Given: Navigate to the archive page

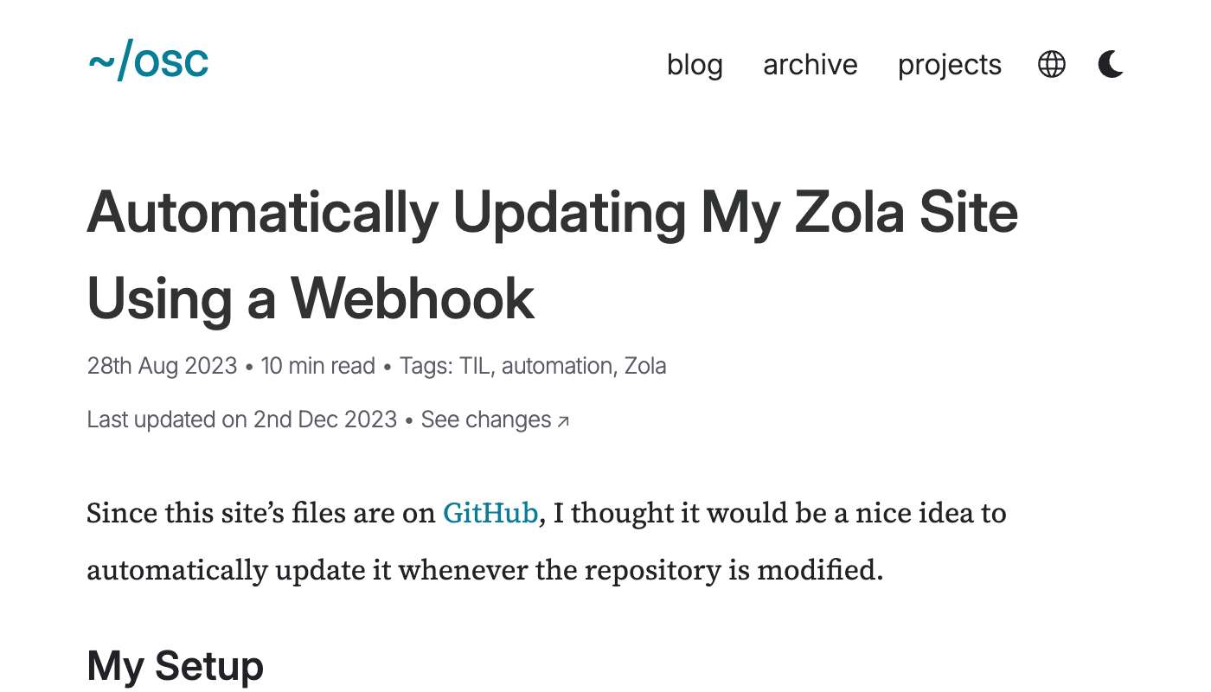Looking at the screenshot, I should pyautogui.click(x=810, y=64).
